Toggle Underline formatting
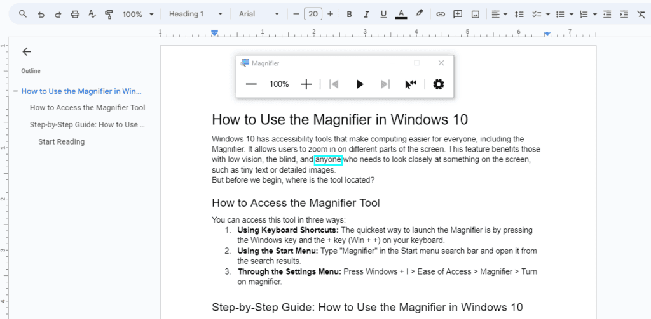Screen dimensions: 651x319 [383, 14]
